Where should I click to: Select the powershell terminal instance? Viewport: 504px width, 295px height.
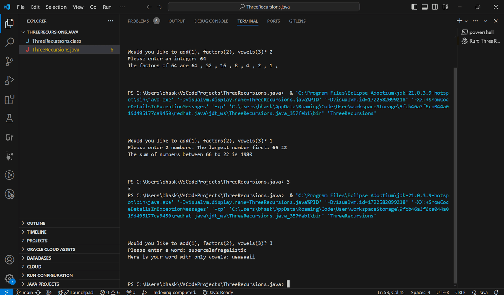[x=480, y=32]
